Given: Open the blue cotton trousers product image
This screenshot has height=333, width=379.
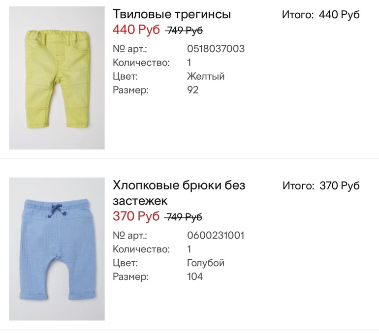Looking at the screenshot, I should tap(57, 249).
